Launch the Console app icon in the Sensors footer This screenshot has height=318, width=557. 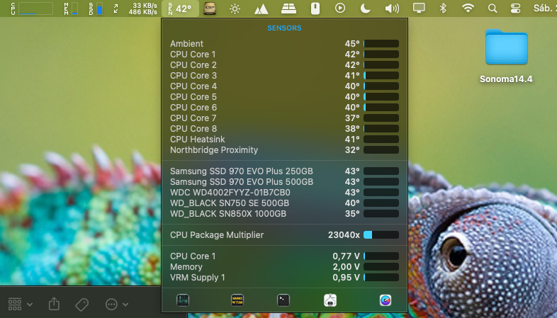[x=237, y=300]
